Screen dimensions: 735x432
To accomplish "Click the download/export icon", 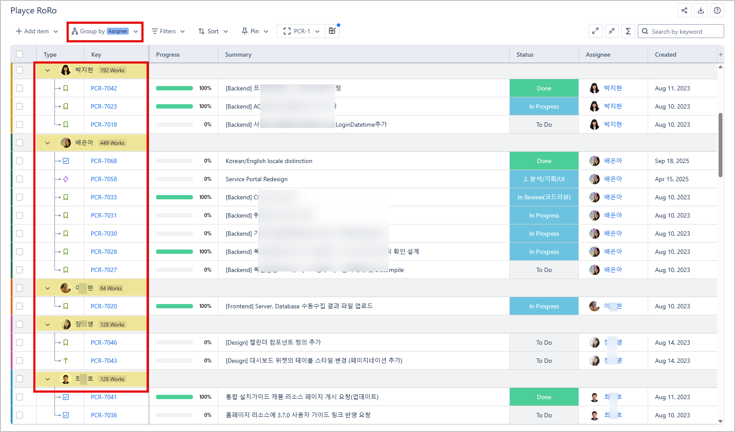I will point(701,10).
